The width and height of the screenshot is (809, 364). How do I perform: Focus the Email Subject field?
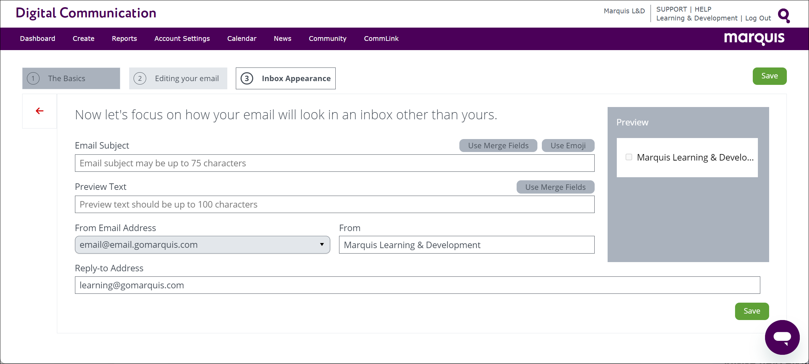point(335,163)
